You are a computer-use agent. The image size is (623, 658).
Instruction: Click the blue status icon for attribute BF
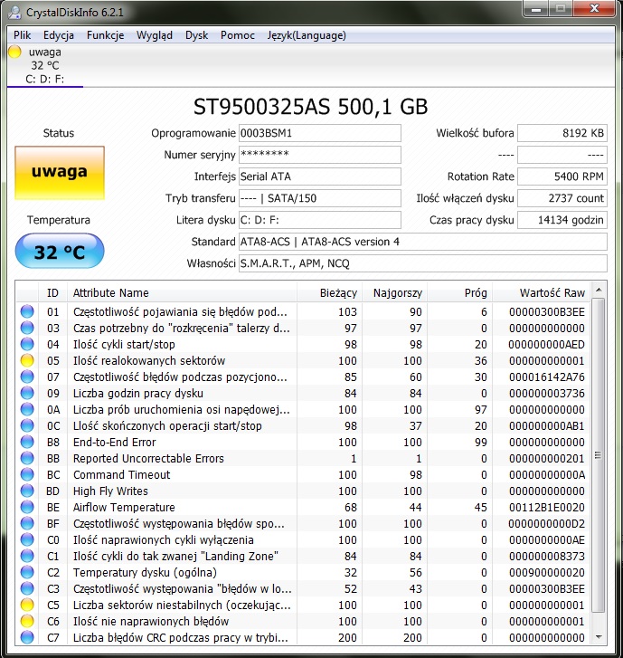click(x=27, y=523)
